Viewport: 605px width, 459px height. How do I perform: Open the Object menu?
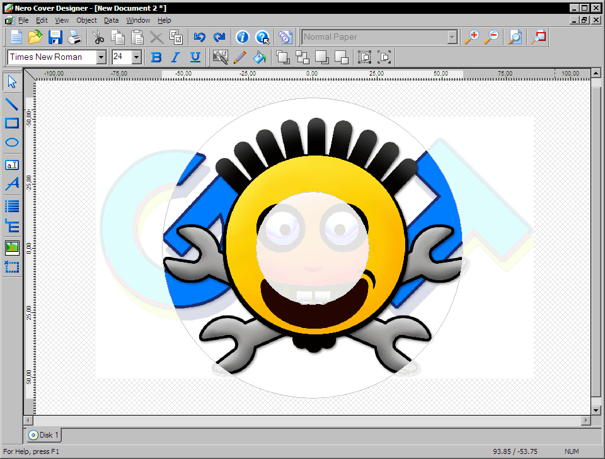(x=86, y=20)
